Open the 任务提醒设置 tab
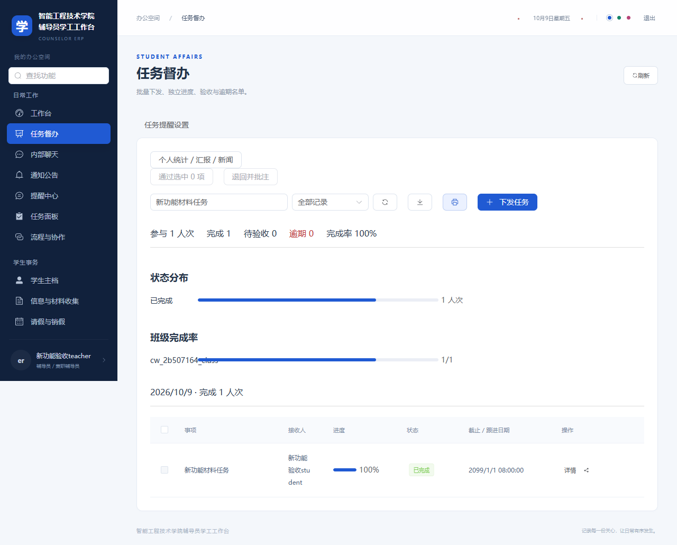This screenshot has width=677, height=545. (167, 125)
